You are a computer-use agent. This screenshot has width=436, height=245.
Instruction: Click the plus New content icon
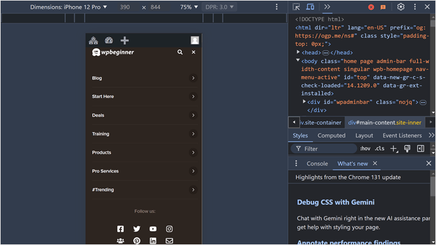point(124,40)
